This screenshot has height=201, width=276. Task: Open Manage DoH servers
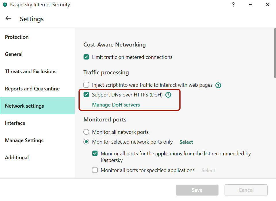(x=116, y=105)
